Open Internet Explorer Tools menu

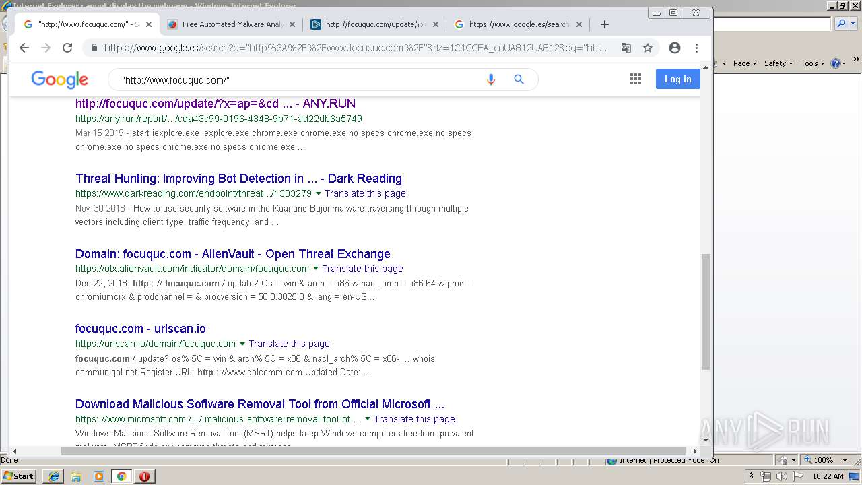(812, 63)
